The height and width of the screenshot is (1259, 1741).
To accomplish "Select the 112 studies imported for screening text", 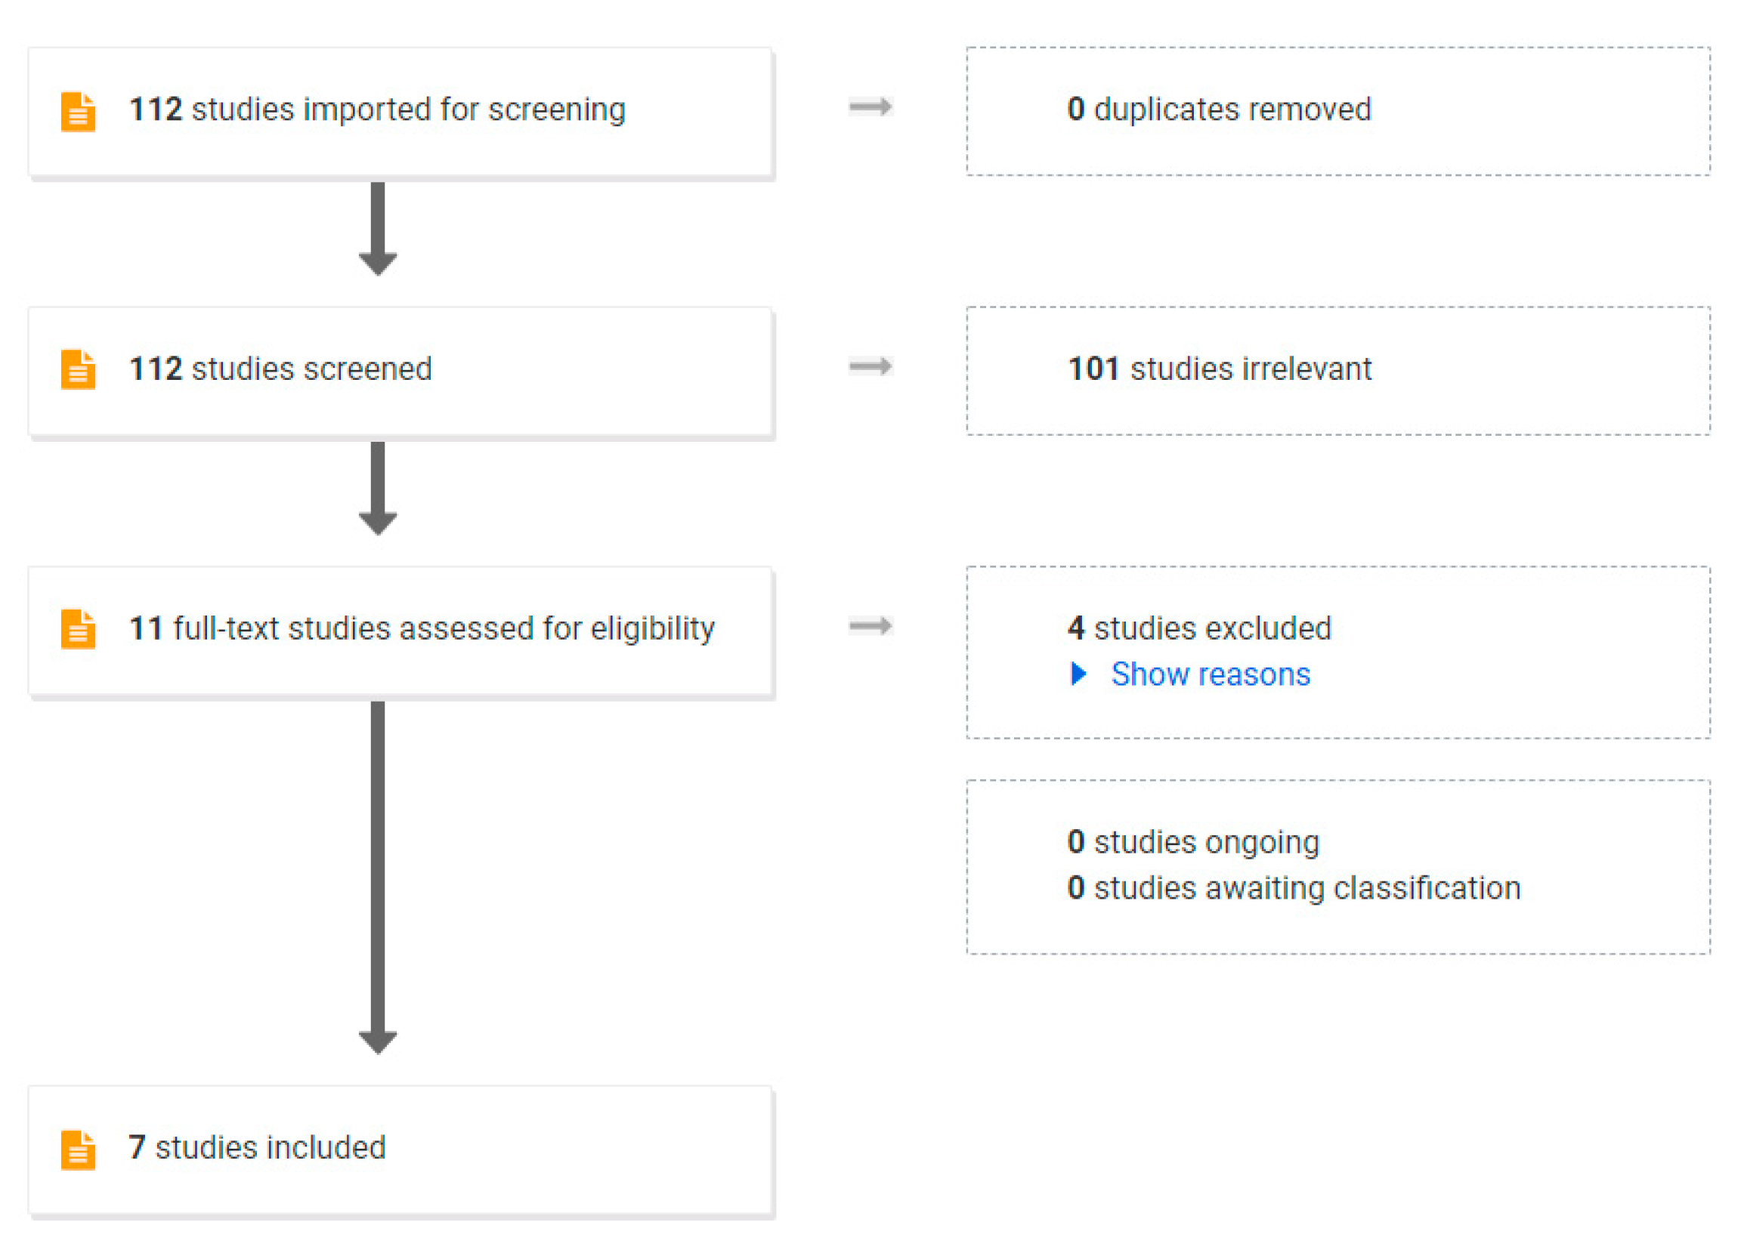I will pos(377,110).
